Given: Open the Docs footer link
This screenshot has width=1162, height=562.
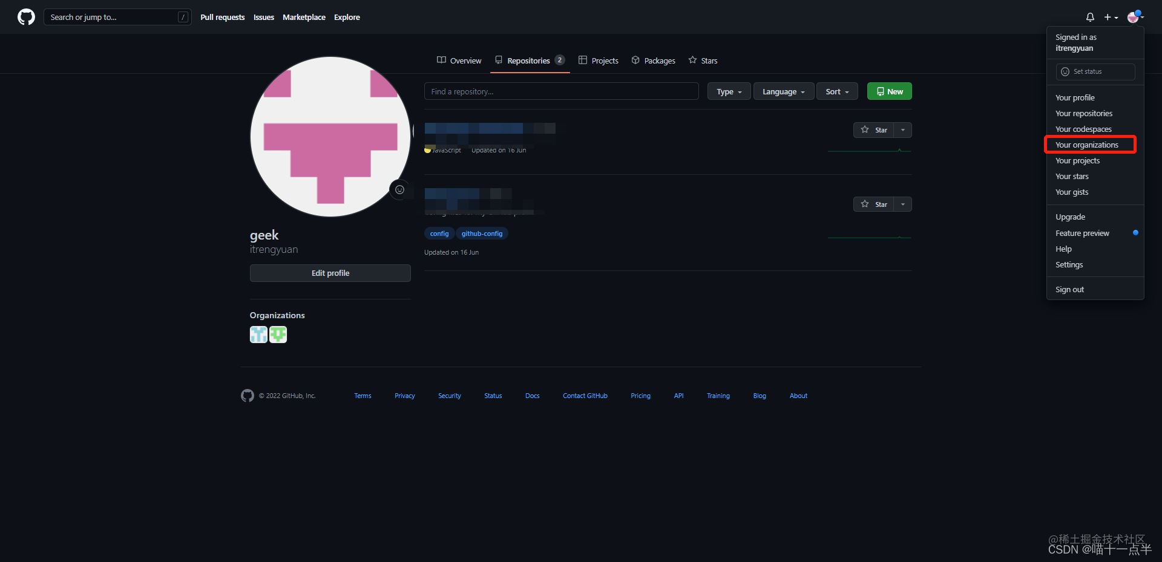Looking at the screenshot, I should pos(533,396).
